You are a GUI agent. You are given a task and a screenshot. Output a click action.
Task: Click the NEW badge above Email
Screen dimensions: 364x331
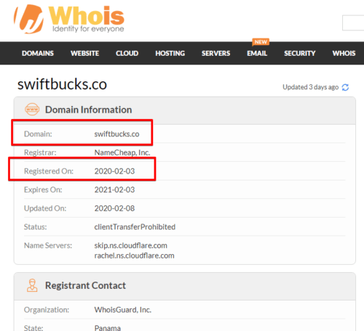[x=261, y=42]
